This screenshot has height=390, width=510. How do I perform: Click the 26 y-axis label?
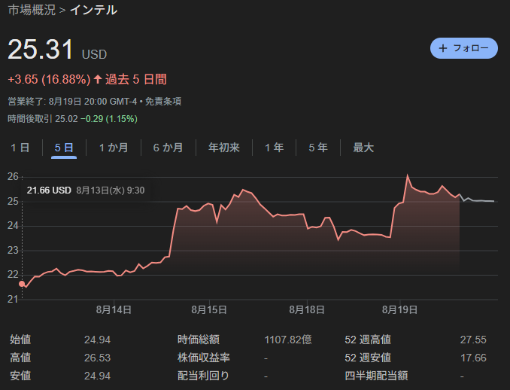[13, 177]
